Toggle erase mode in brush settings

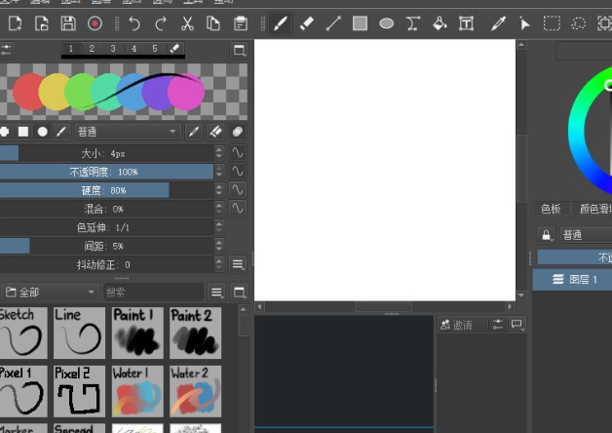(215, 132)
